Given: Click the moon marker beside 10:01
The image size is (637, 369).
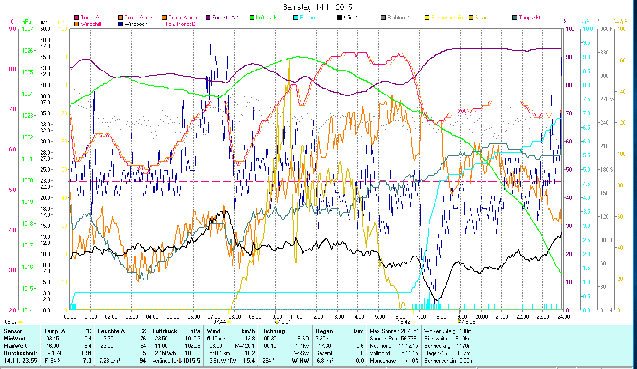Looking at the screenshot, I should pyautogui.click(x=277, y=321).
